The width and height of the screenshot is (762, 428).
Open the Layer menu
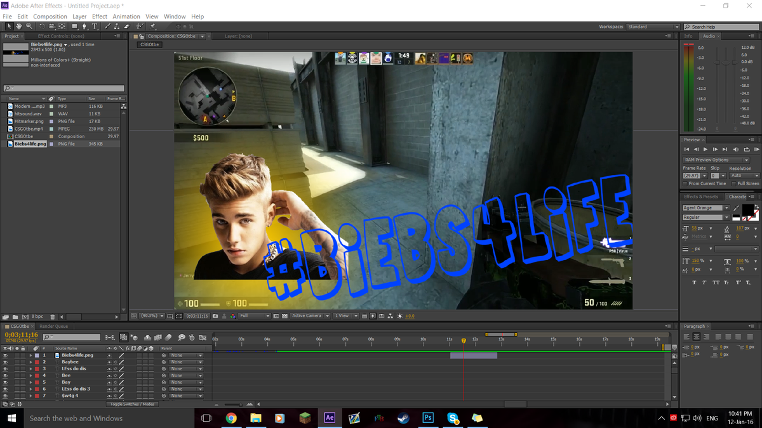click(x=79, y=16)
